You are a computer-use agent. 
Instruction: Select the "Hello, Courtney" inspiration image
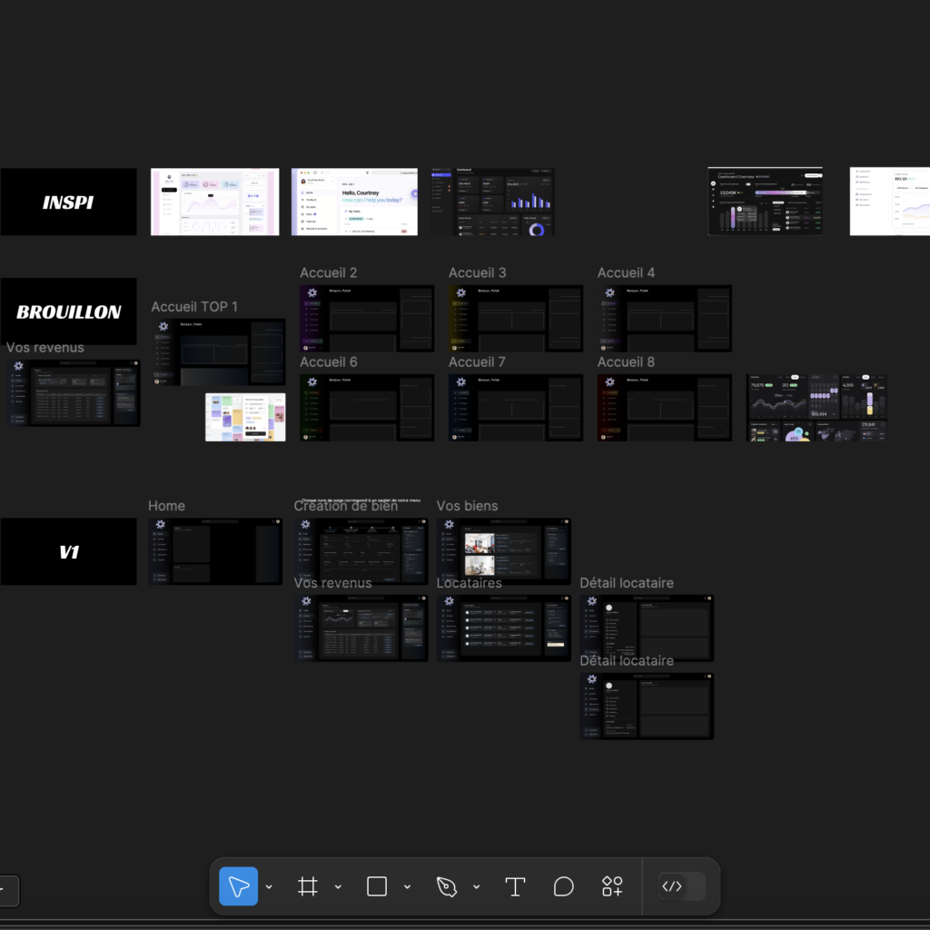(x=354, y=202)
